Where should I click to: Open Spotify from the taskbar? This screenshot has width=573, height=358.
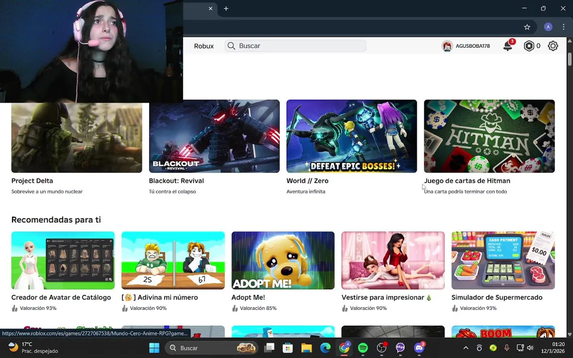coord(363,348)
